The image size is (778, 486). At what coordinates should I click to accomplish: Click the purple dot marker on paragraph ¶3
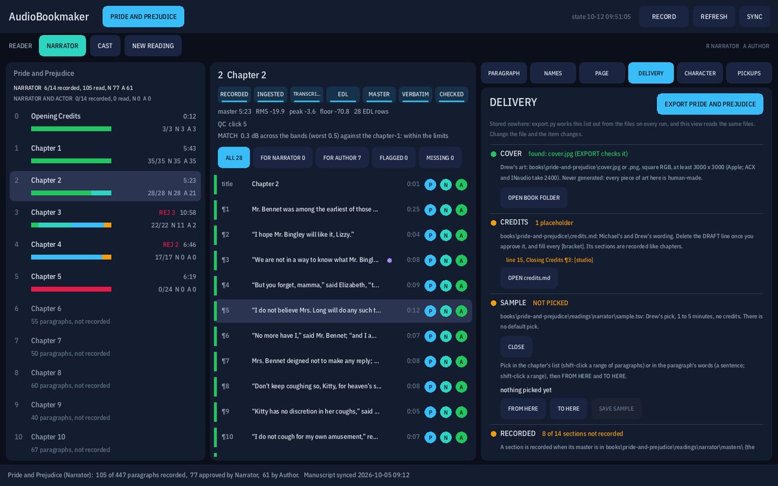[x=389, y=260]
